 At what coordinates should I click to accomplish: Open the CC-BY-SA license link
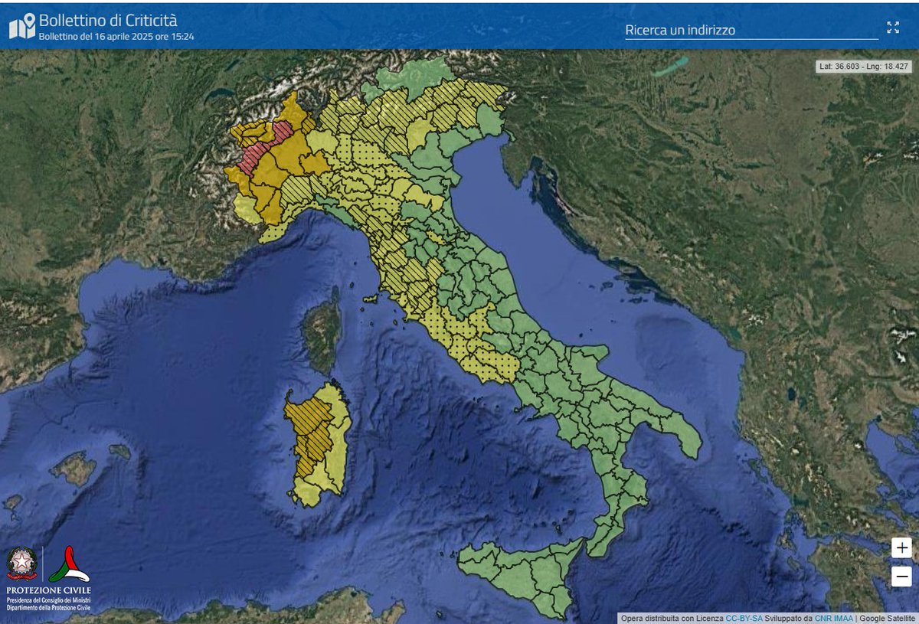pos(744,618)
